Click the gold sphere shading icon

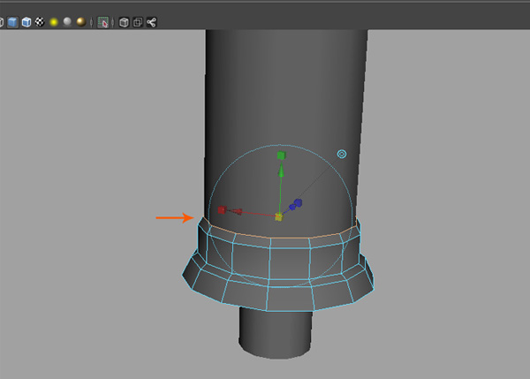point(79,22)
